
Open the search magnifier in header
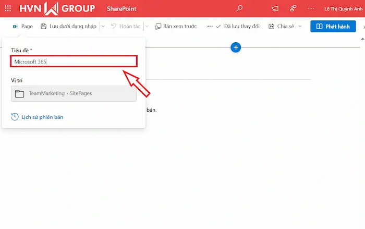tap(239, 8)
